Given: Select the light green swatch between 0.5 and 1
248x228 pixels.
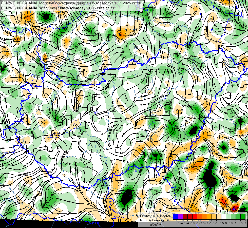Looking at the screenshot, I should (x=233, y=217).
